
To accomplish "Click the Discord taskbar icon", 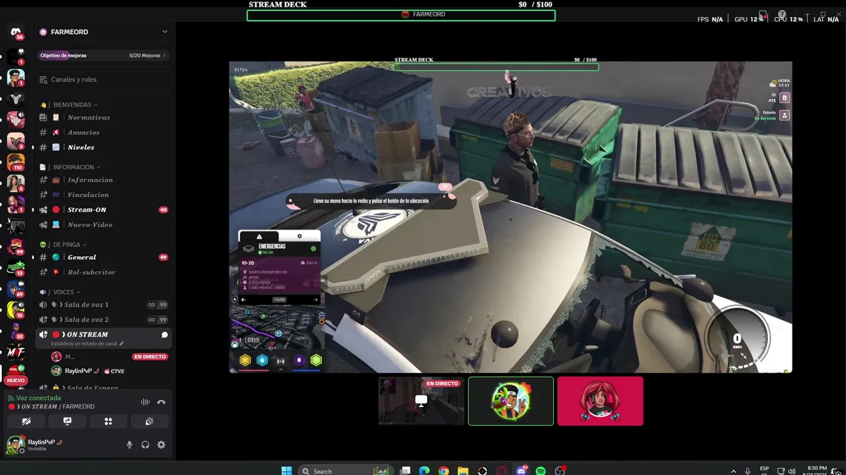I will [521, 470].
